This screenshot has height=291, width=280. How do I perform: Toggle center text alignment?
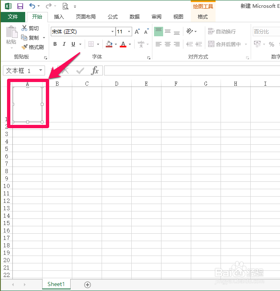pyautogui.click(x=168, y=44)
